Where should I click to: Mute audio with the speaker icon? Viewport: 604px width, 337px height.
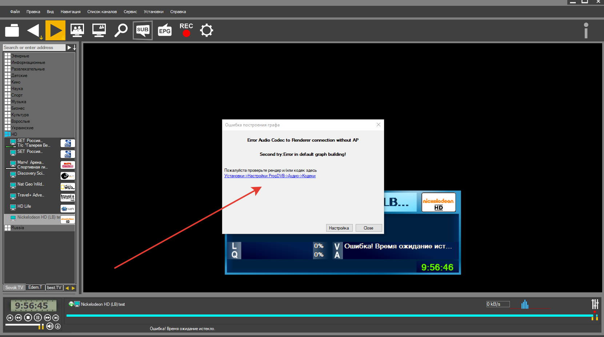pyautogui.click(x=50, y=326)
